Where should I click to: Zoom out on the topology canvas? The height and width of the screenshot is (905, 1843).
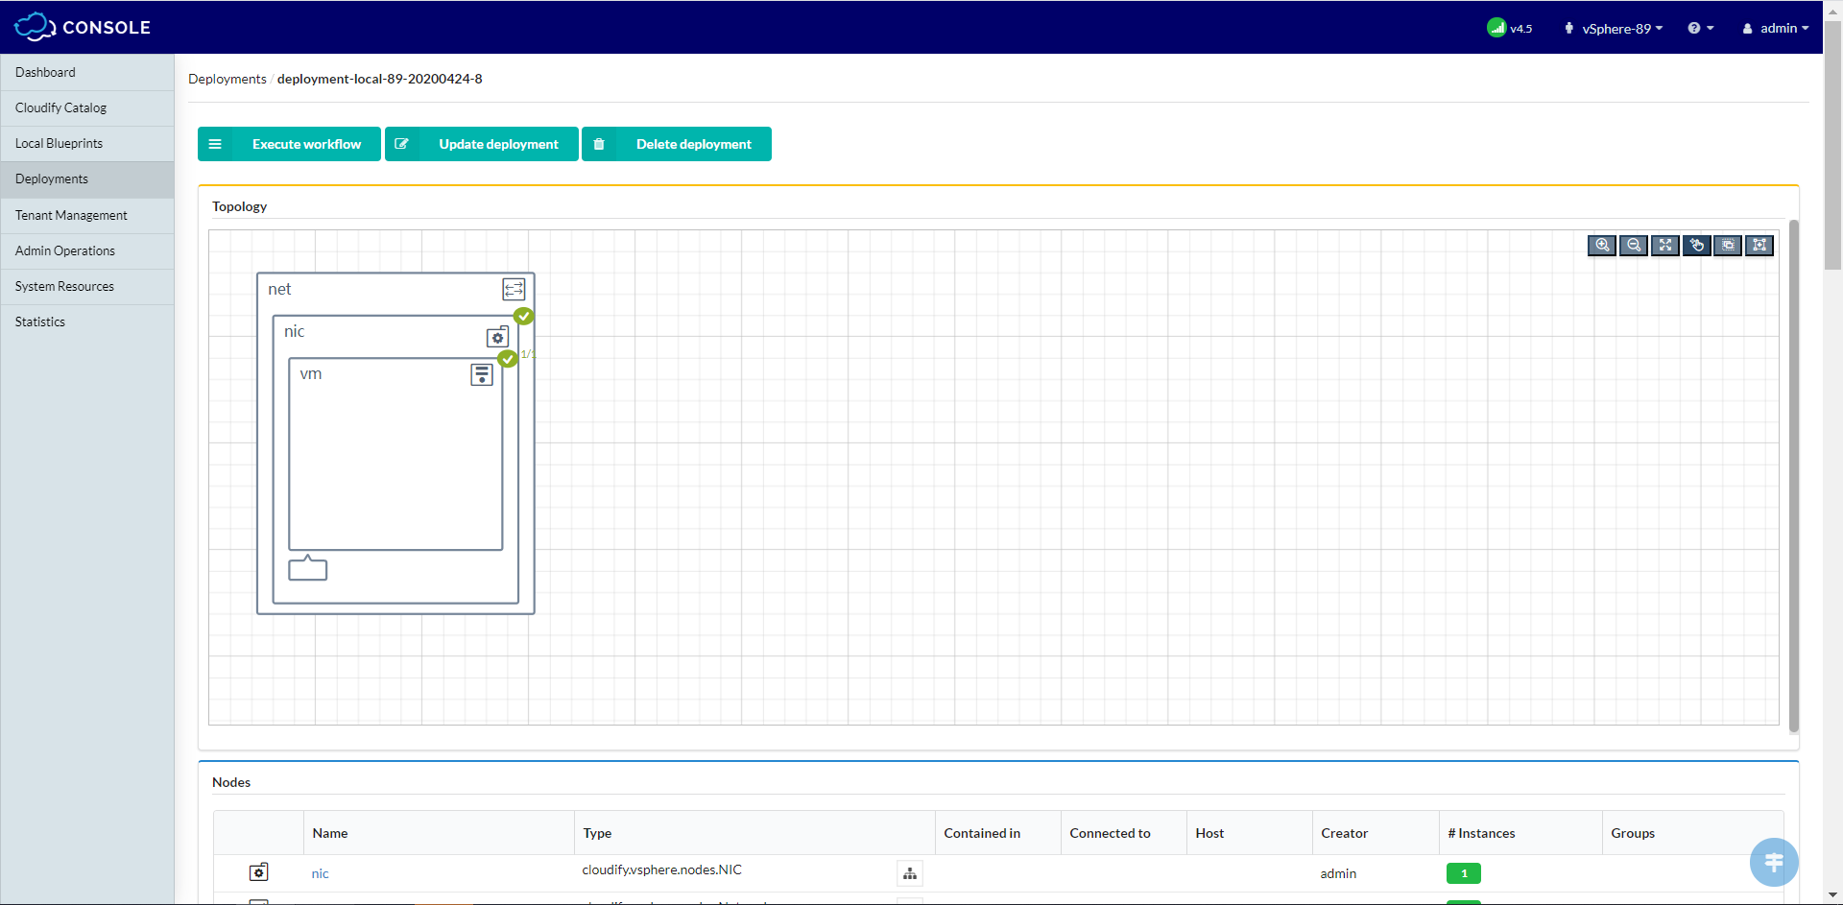[1634, 246]
